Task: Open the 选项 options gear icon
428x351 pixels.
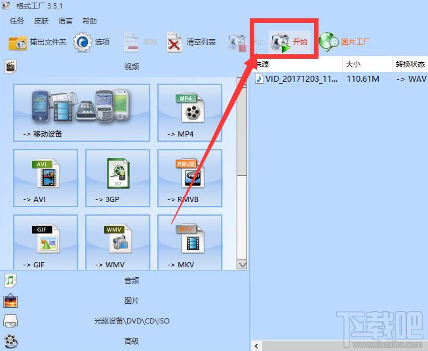Action: [83, 42]
